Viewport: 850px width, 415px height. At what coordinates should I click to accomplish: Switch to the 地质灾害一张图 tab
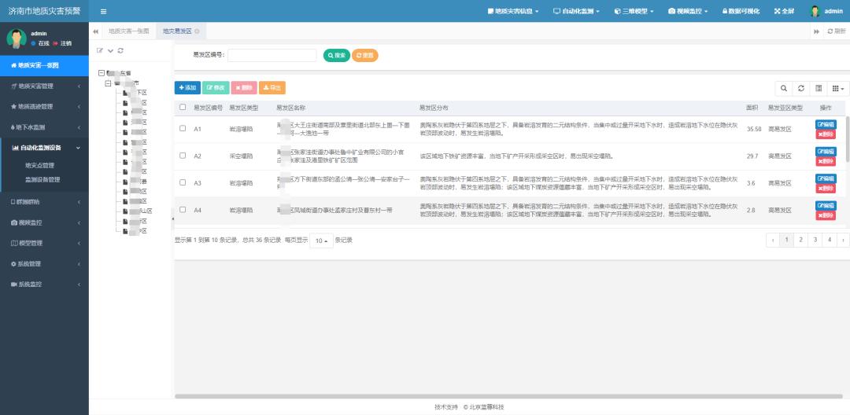128,31
